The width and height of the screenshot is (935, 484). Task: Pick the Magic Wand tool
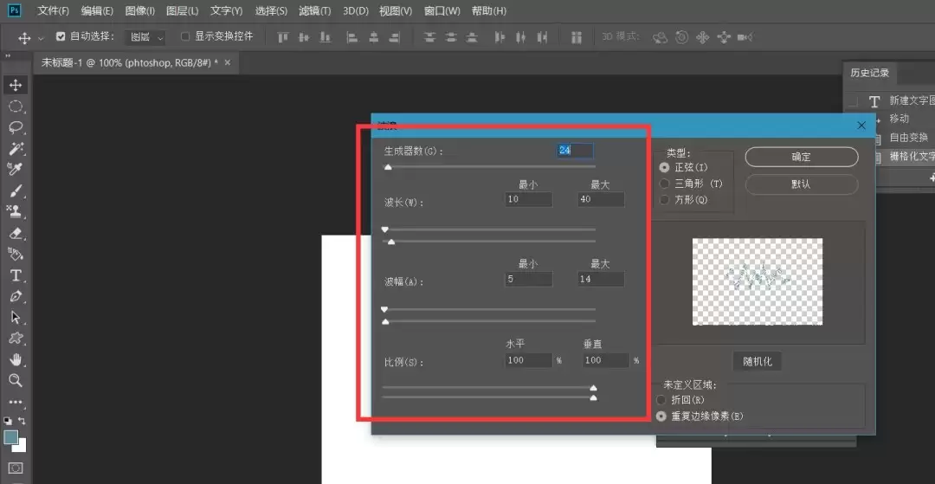coord(16,148)
